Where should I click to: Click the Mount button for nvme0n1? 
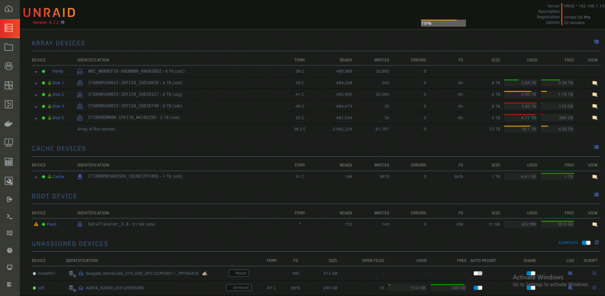239,273
